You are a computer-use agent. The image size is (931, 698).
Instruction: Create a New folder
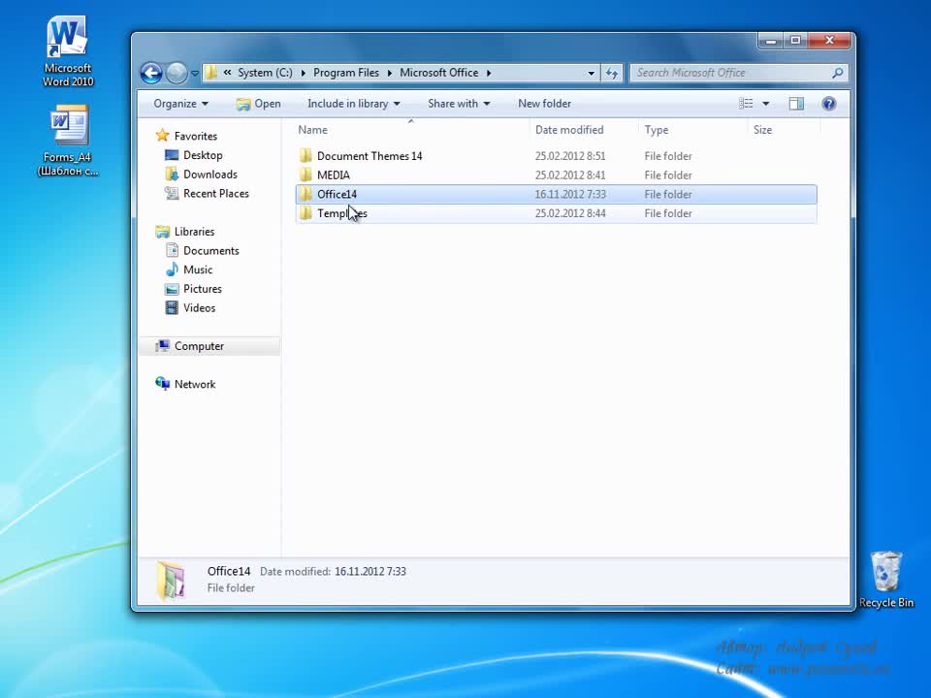[544, 104]
